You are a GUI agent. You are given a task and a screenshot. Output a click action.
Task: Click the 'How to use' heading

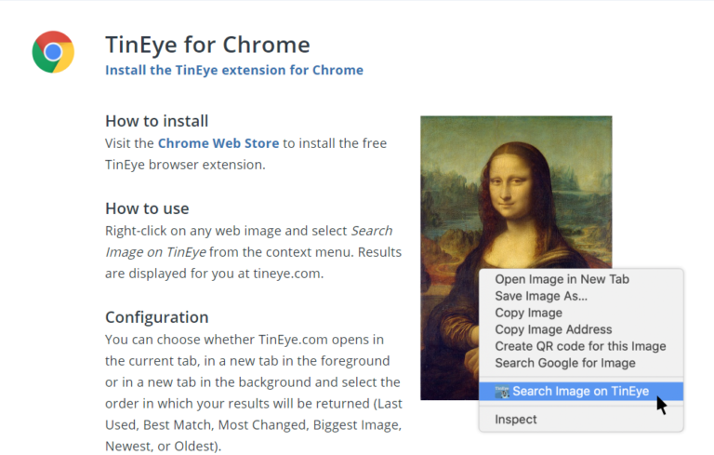[x=147, y=208]
